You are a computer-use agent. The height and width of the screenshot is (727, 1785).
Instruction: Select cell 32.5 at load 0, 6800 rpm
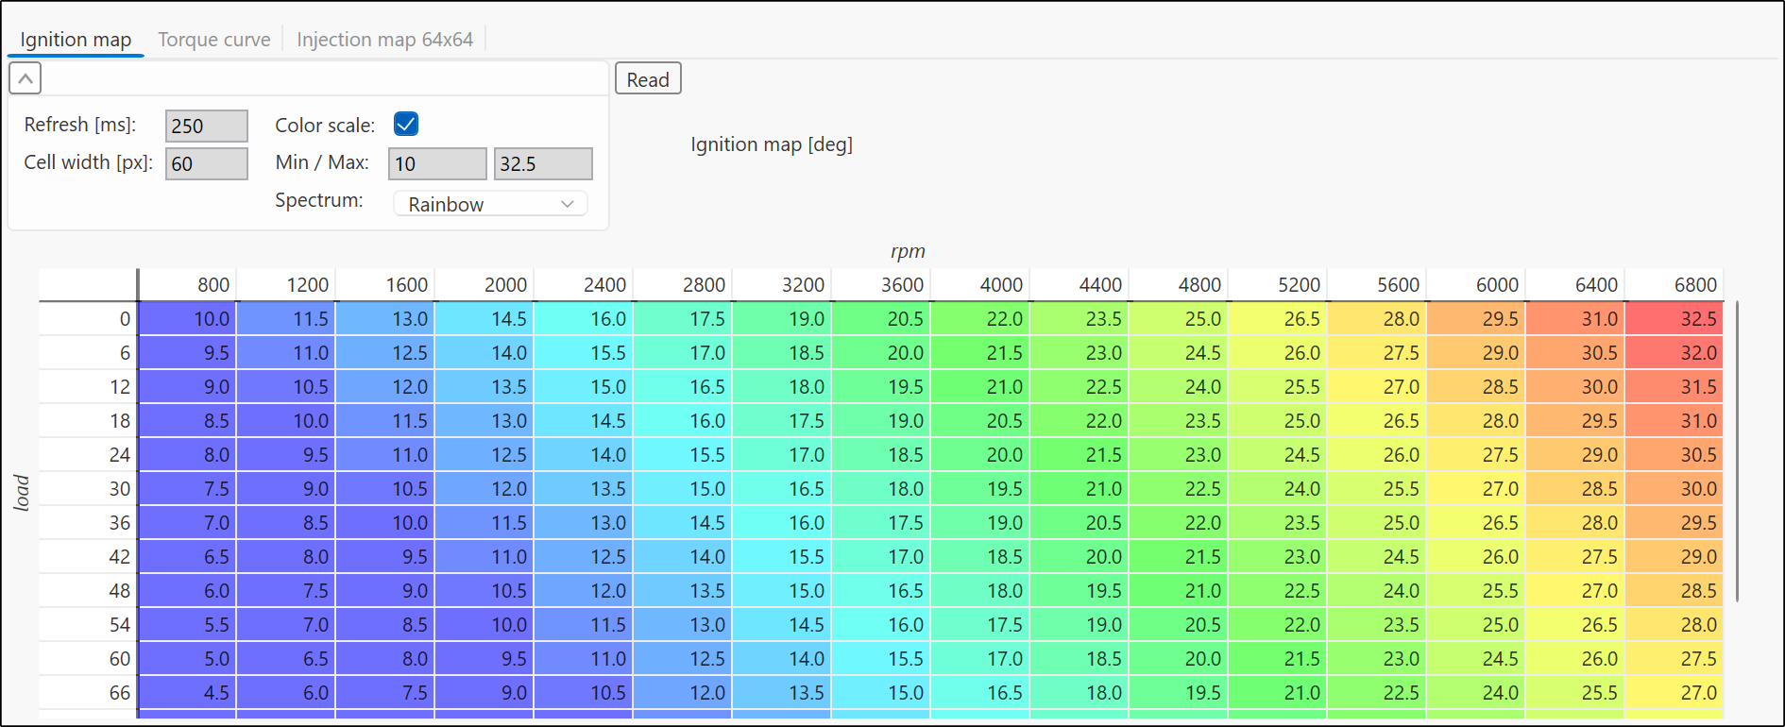(1674, 319)
